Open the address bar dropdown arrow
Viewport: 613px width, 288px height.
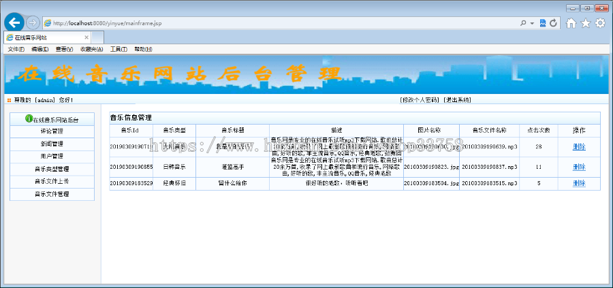click(532, 23)
